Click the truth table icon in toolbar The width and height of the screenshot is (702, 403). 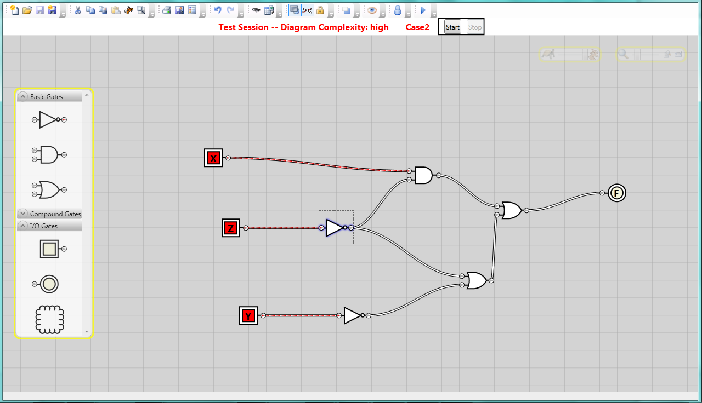click(x=269, y=10)
